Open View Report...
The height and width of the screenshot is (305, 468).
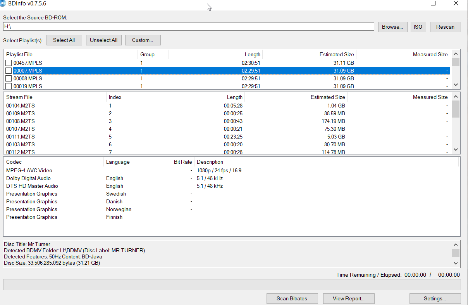[x=349, y=298]
